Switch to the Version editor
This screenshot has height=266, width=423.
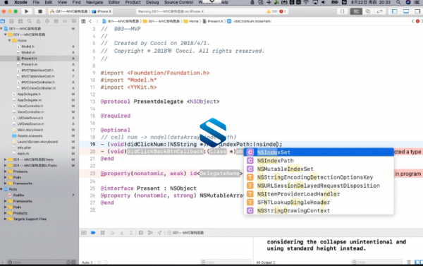point(379,11)
